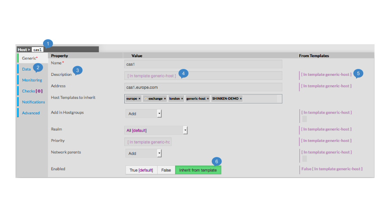Click the Host breadcrumb link
The image size is (390, 219).
click(x=22, y=49)
